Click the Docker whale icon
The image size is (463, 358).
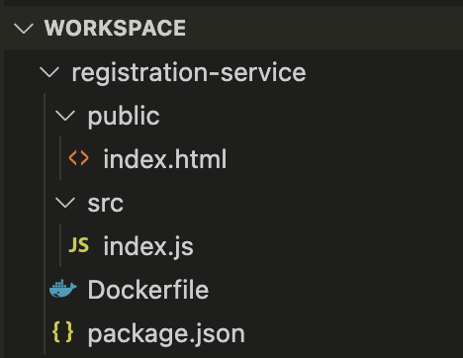click(63, 289)
